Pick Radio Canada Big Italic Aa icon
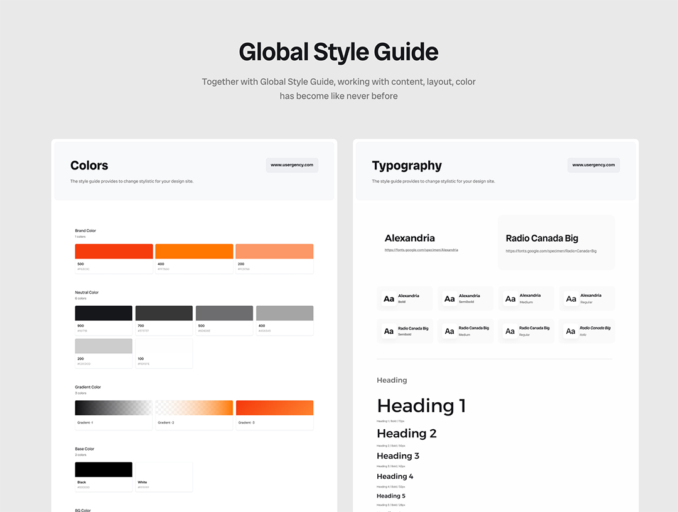The width and height of the screenshot is (678, 512). pos(571,331)
